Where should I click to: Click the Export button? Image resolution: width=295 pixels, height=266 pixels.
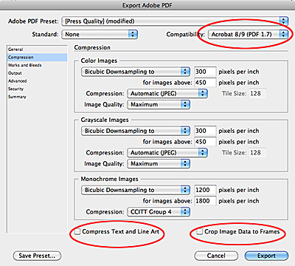(x=266, y=256)
